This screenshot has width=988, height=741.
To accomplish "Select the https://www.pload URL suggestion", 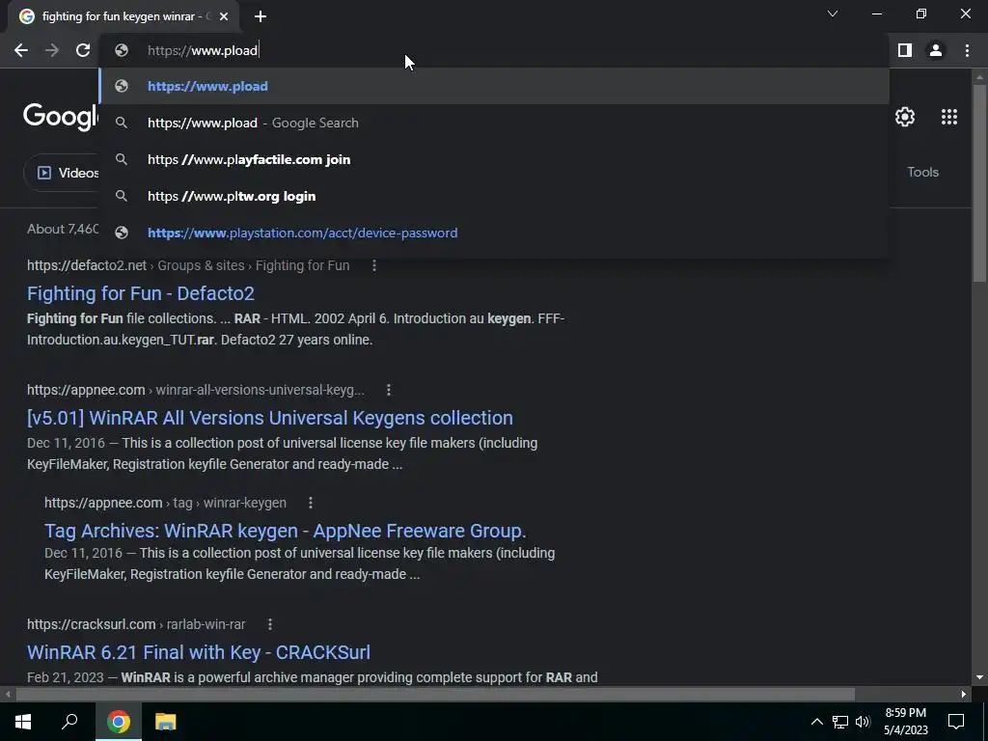I will pos(494,86).
